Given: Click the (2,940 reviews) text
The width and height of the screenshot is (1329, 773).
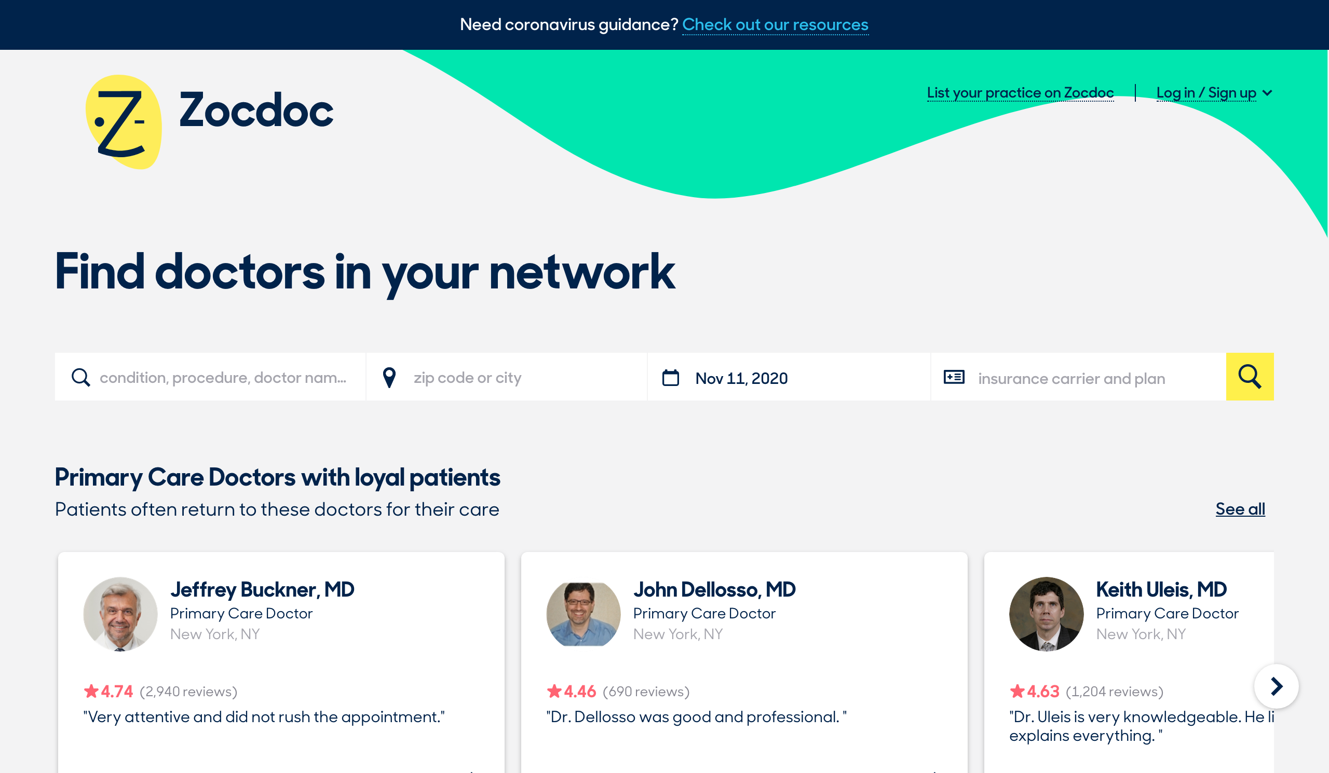Looking at the screenshot, I should (x=188, y=692).
